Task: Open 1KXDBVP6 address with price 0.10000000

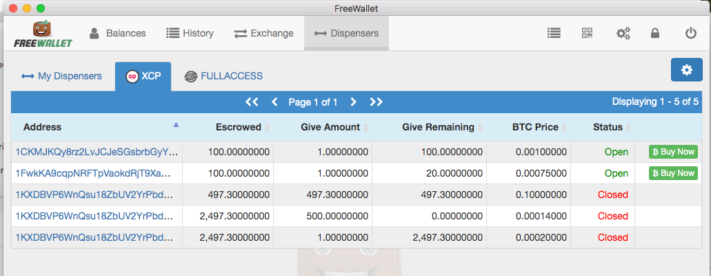Action: [93, 195]
